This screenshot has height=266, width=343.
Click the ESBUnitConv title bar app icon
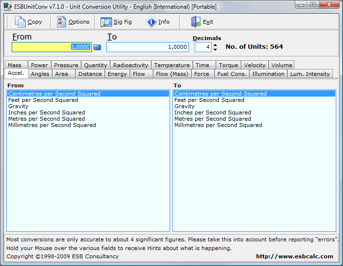pos(7,7)
